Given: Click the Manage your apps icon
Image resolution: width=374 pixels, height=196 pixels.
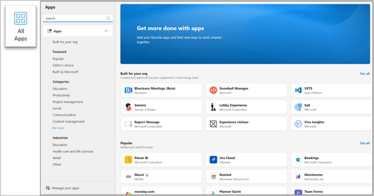Looking at the screenshot, I should click(48, 188).
